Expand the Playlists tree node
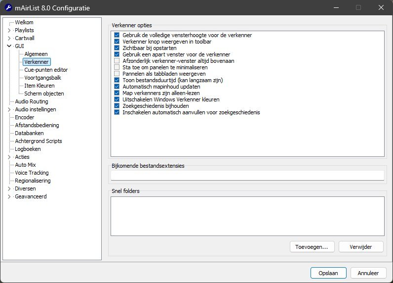Viewport: 393px width, 283px height. (9, 30)
